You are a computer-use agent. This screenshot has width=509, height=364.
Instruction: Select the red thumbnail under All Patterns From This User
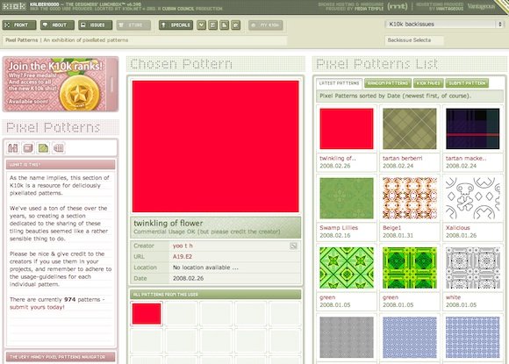tap(147, 314)
